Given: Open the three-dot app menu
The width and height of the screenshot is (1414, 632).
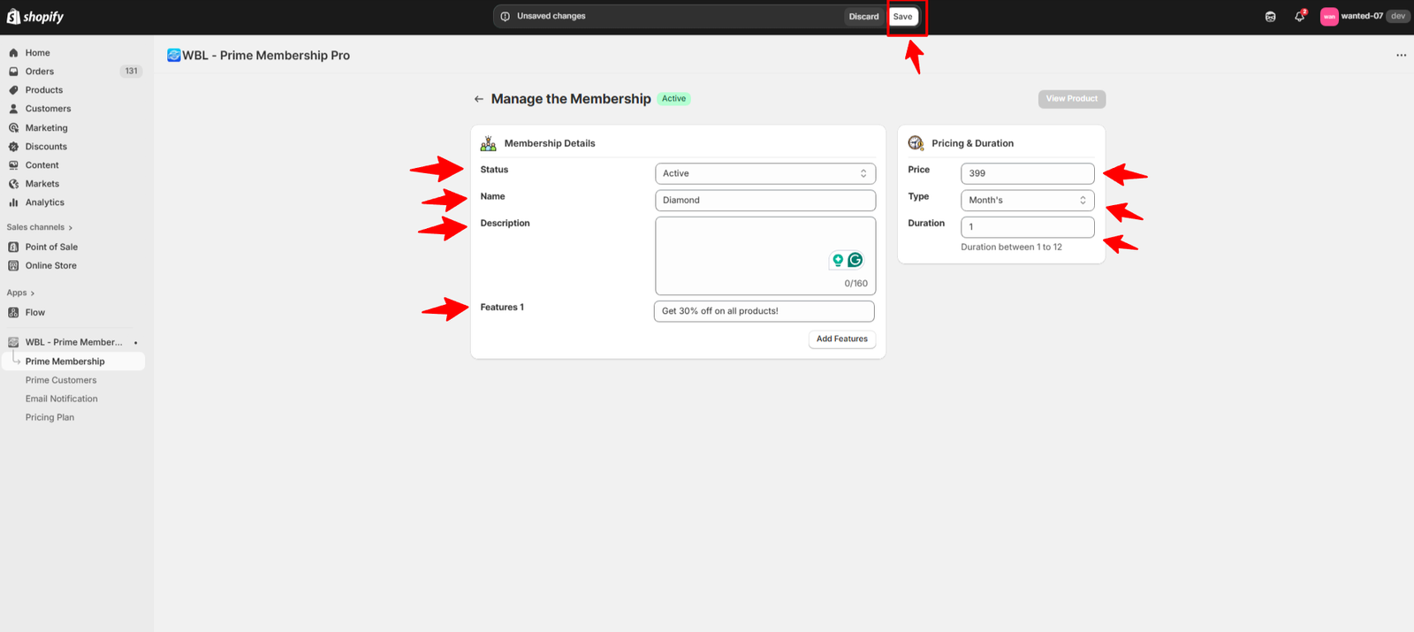Looking at the screenshot, I should 1401,55.
